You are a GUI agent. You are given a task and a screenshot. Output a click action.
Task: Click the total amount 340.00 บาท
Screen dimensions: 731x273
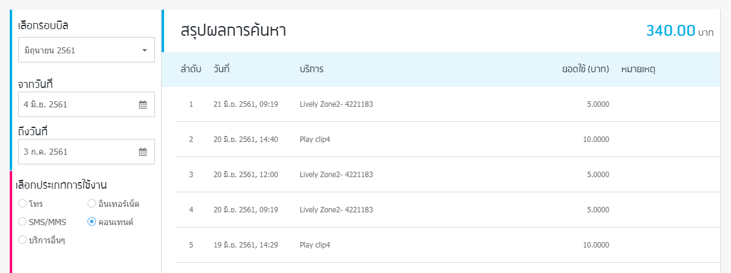pos(679,31)
